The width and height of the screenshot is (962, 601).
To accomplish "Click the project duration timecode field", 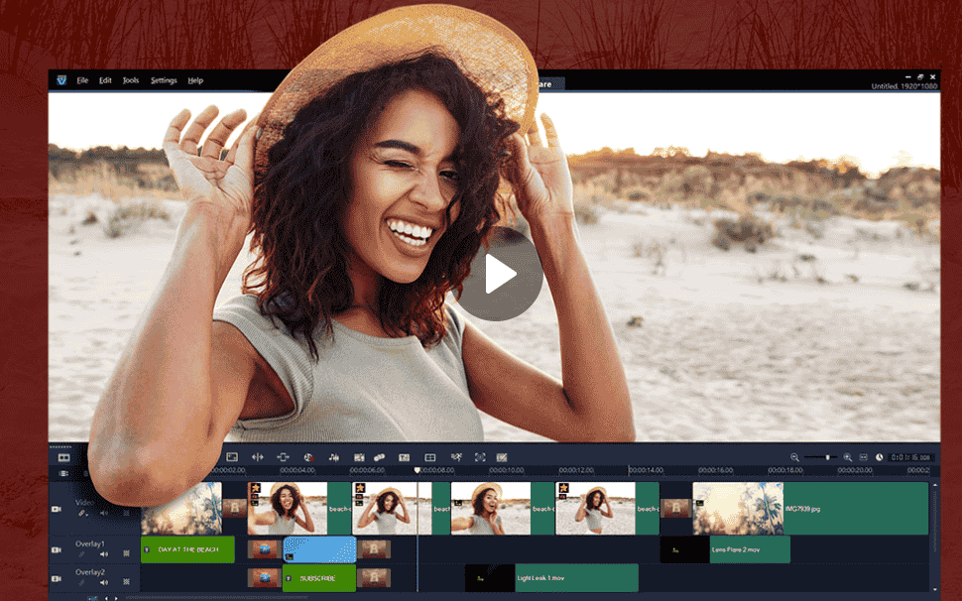I will [x=911, y=457].
